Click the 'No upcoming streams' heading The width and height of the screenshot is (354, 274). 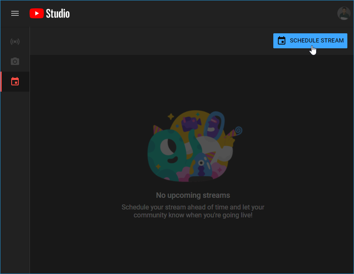[193, 195]
